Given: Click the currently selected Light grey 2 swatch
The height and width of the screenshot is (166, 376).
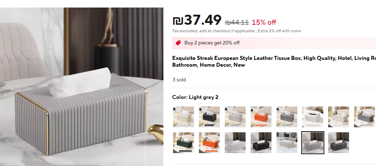Looking at the screenshot, I should point(313,143).
